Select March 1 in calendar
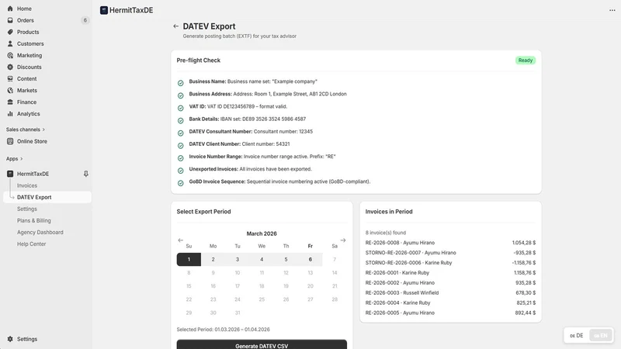 coord(189,260)
